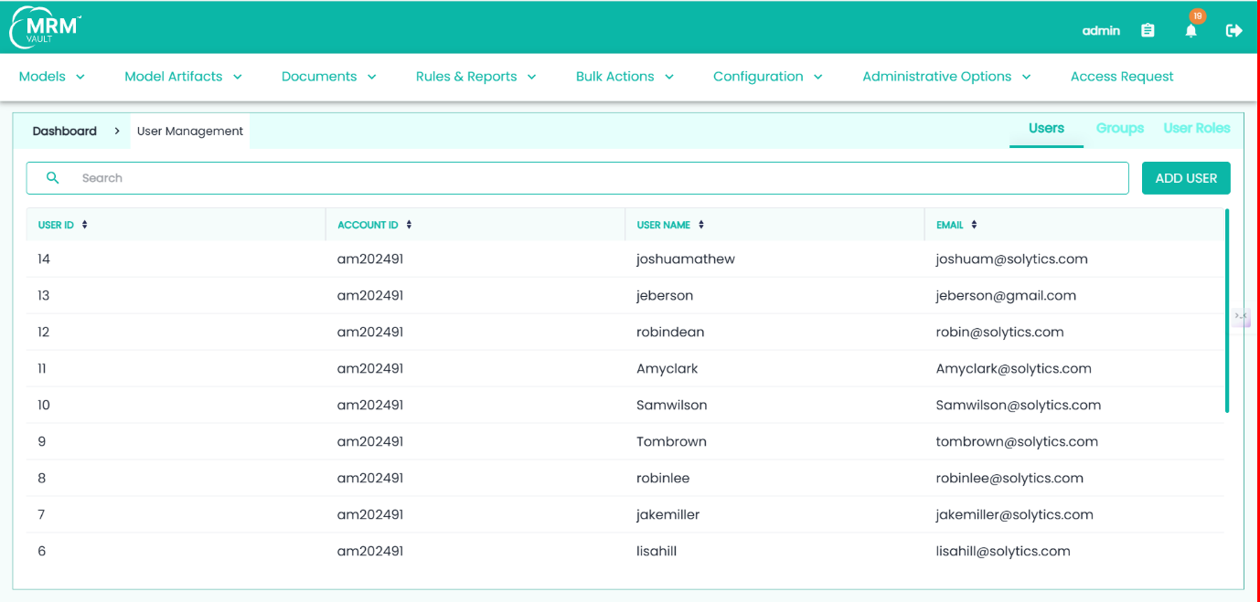Click the side panel collapse handle
The image size is (1260, 602).
click(1240, 316)
